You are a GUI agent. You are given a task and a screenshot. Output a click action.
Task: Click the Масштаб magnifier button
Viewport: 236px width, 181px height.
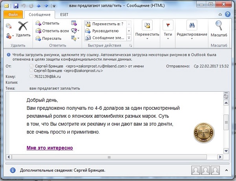[219, 29]
